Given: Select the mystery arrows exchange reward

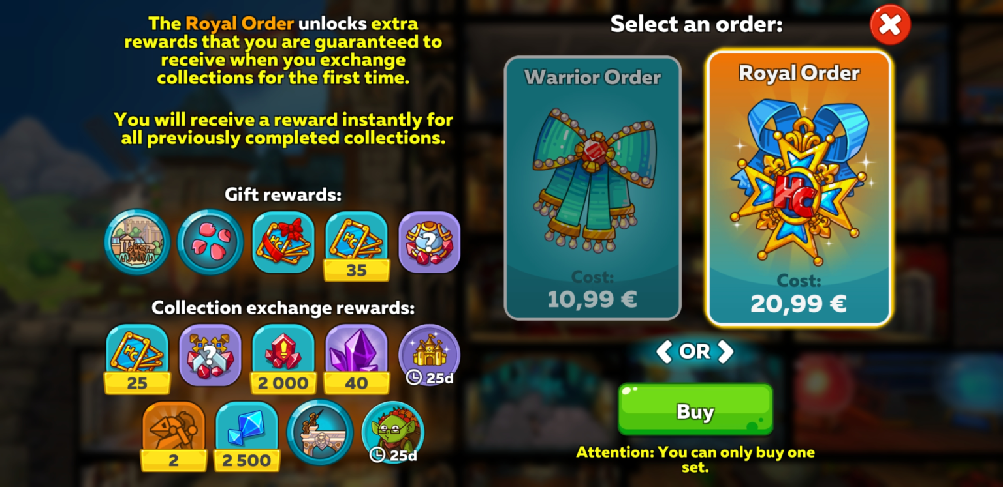Looking at the screenshot, I should (x=210, y=355).
